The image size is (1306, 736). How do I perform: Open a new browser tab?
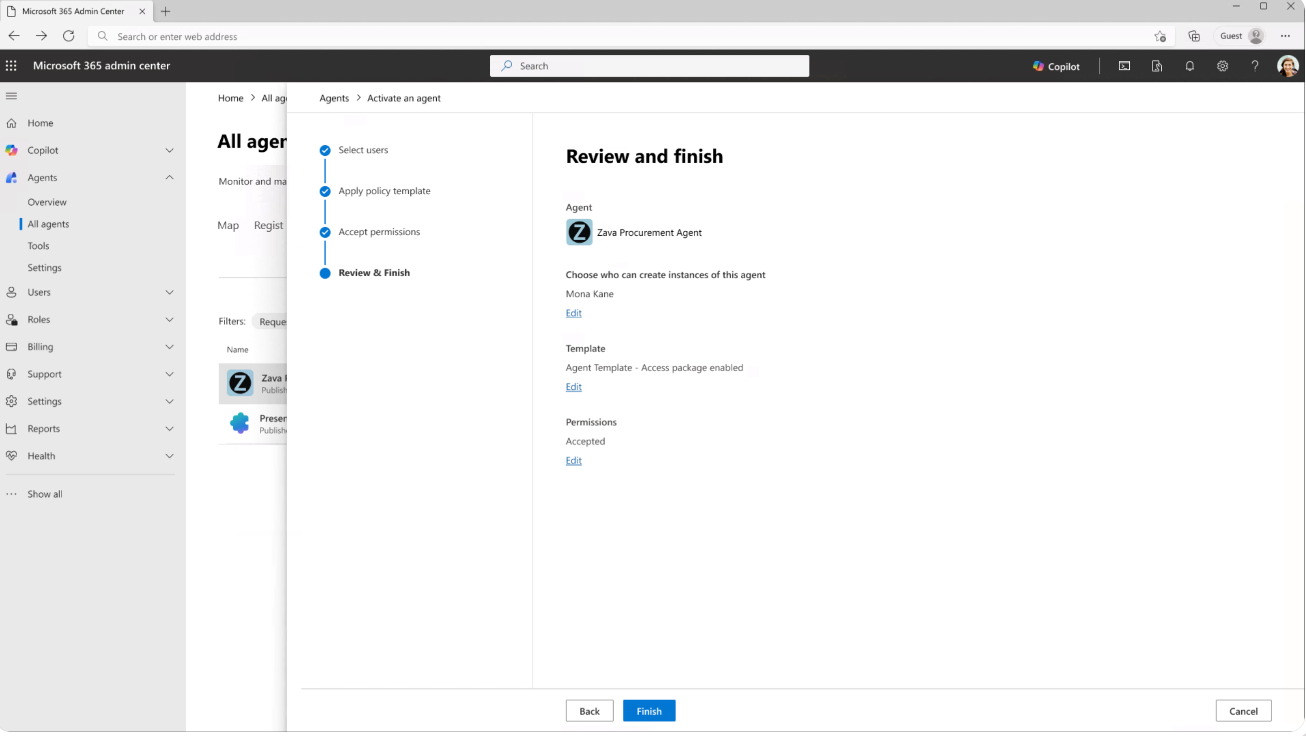(165, 11)
